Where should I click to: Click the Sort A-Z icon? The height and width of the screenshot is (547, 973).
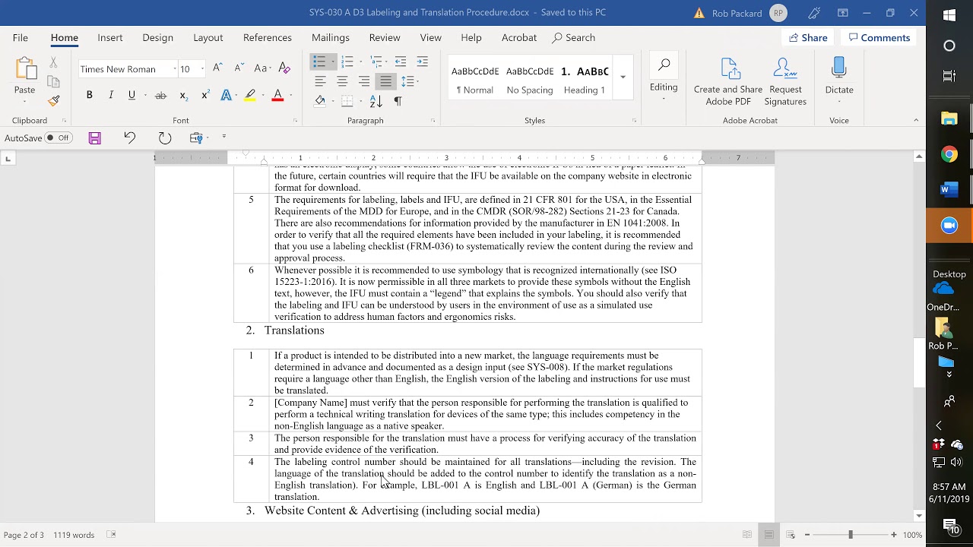click(376, 101)
